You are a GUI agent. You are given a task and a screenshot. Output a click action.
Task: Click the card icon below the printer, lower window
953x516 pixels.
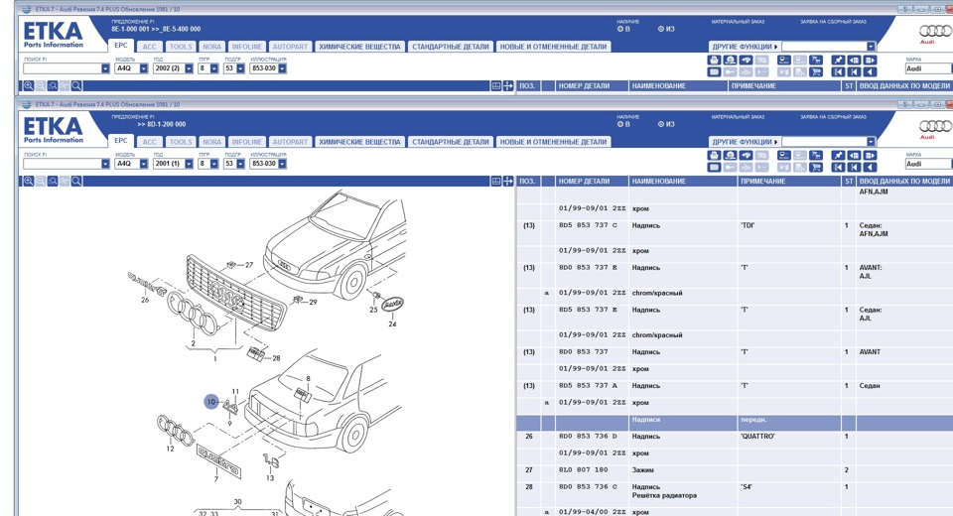tap(714, 167)
